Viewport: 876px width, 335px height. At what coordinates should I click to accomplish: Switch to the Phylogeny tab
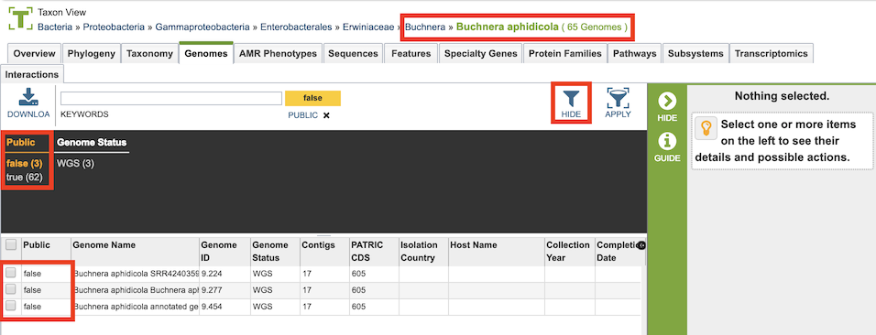point(92,54)
